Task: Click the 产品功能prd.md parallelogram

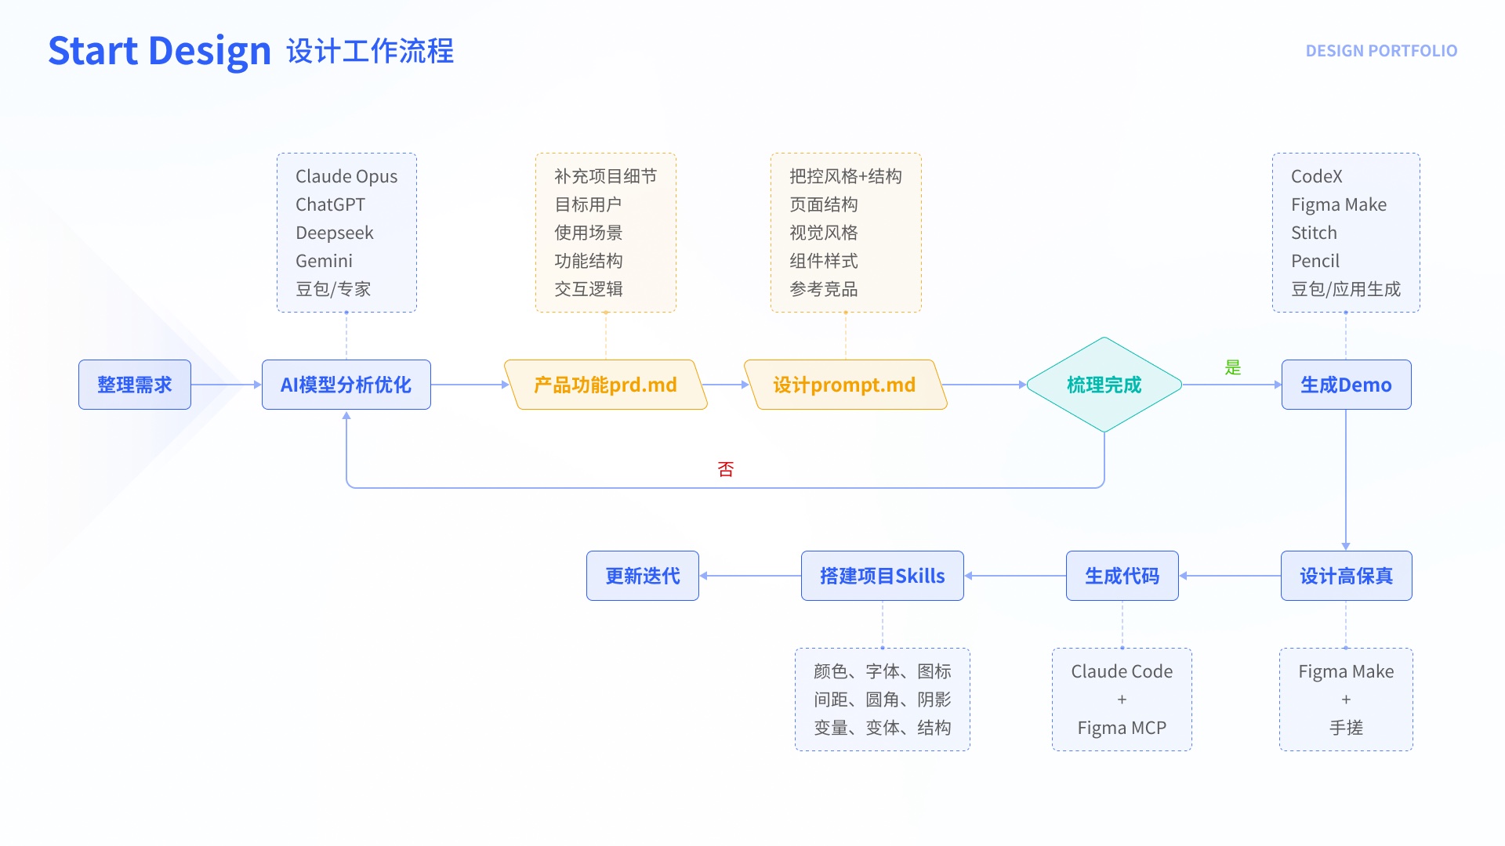Action: [605, 385]
